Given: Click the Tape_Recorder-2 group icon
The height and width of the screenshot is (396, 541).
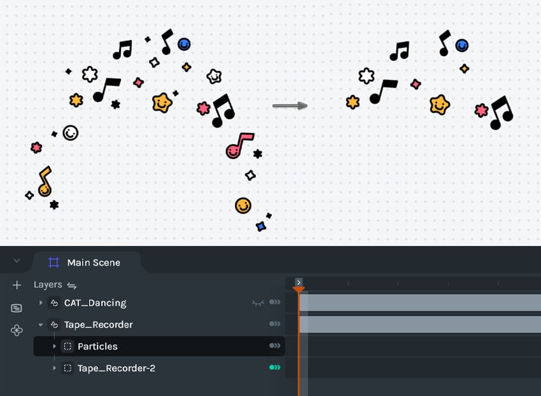Looking at the screenshot, I should (x=67, y=368).
